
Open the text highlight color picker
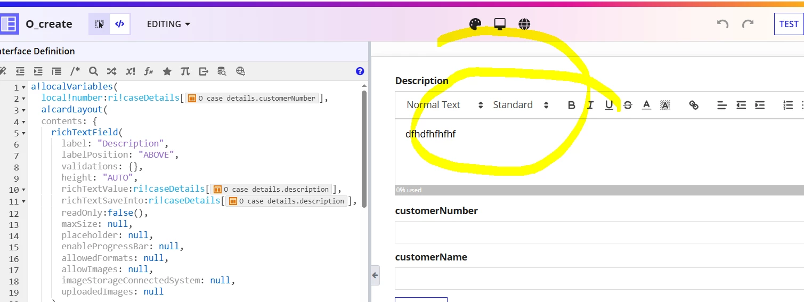(665, 105)
